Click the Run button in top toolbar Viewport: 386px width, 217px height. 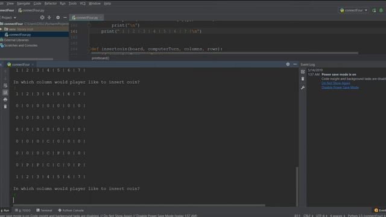click(374, 10)
